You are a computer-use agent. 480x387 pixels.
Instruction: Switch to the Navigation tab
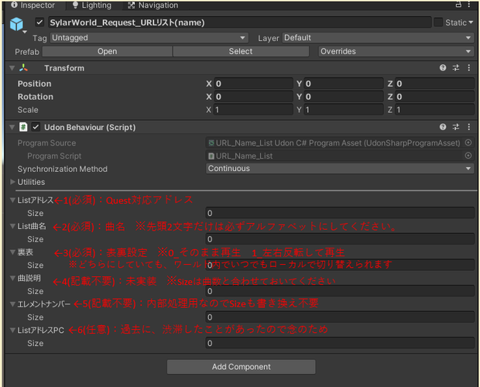[153, 5]
